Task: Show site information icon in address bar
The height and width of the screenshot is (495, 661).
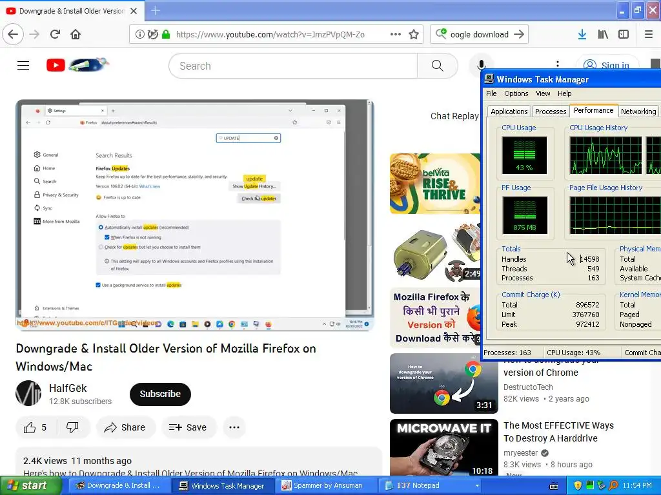Action: click(139, 35)
